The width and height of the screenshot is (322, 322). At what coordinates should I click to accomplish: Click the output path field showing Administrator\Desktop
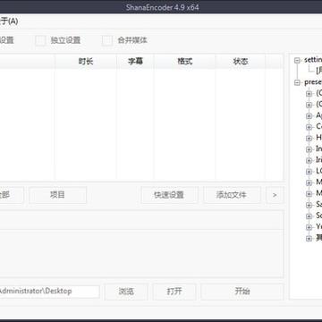point(49,292)
